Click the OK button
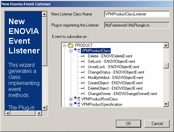Screen dimensions: 174x132 tap(128, 124)
